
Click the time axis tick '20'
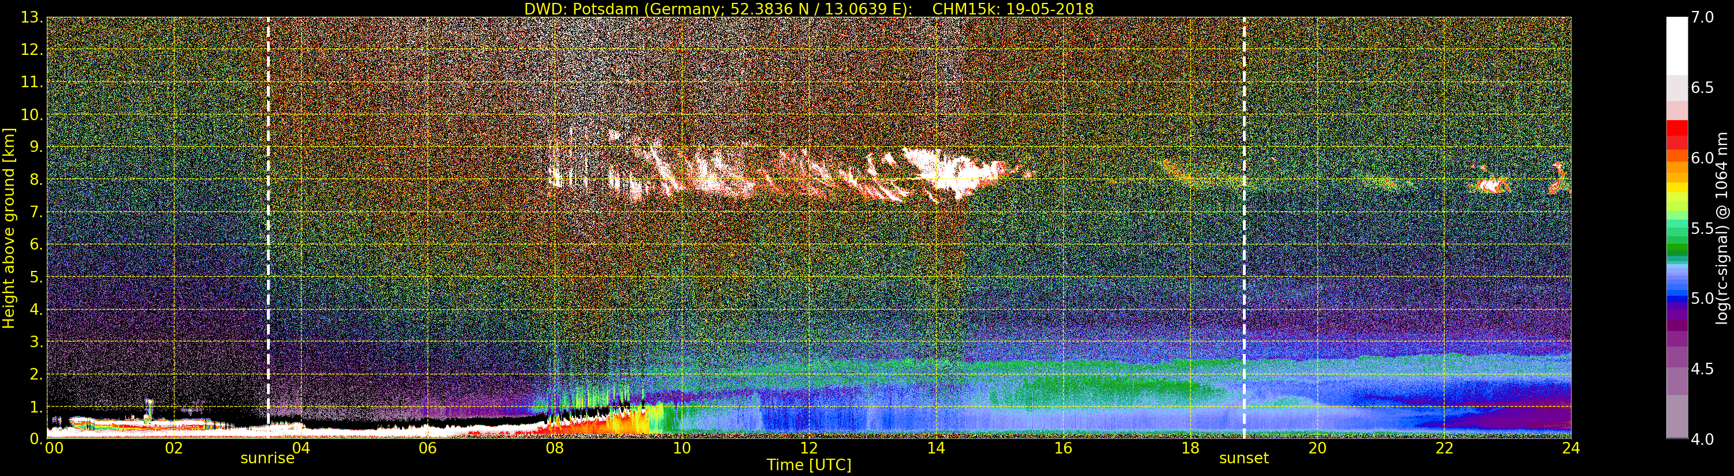tap(1317, 448)
